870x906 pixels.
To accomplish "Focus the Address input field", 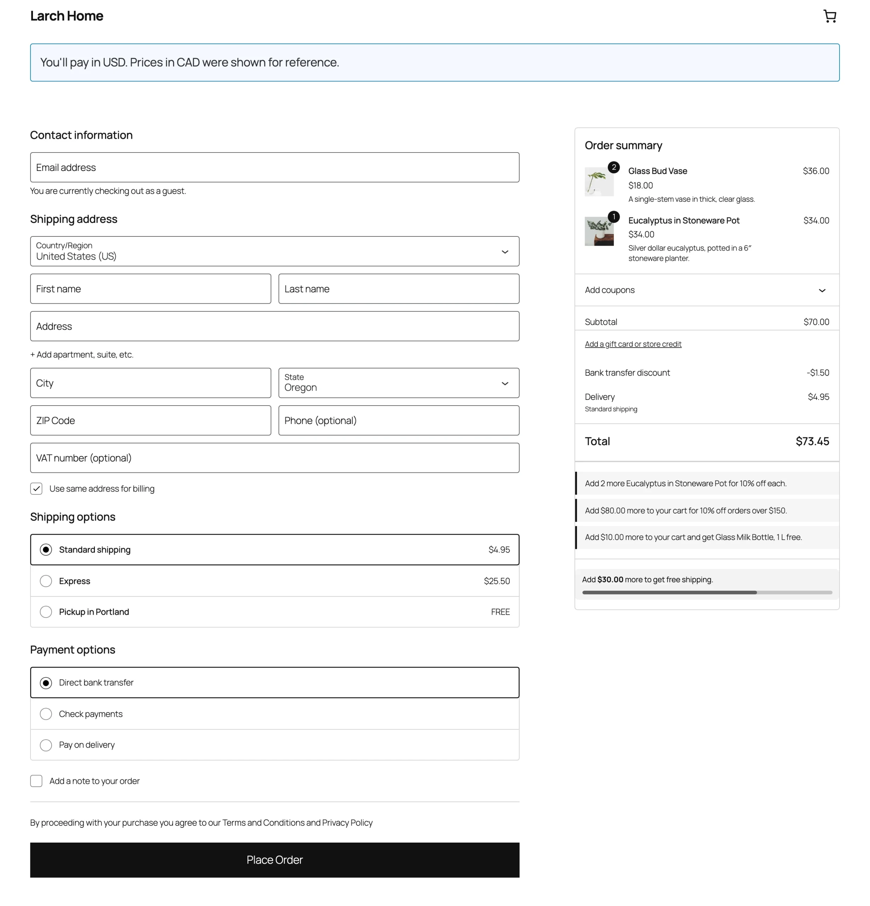I will [x=275, y=326].
